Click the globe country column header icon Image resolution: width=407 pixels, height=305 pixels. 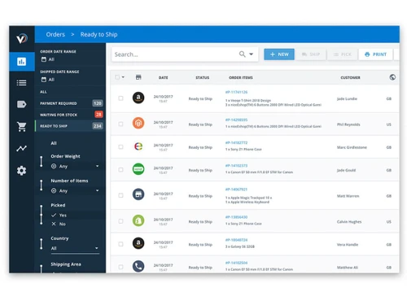point(392,77)
